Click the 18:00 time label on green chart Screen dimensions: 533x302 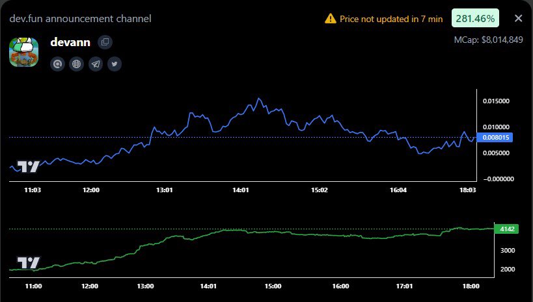tap(471, 286)
